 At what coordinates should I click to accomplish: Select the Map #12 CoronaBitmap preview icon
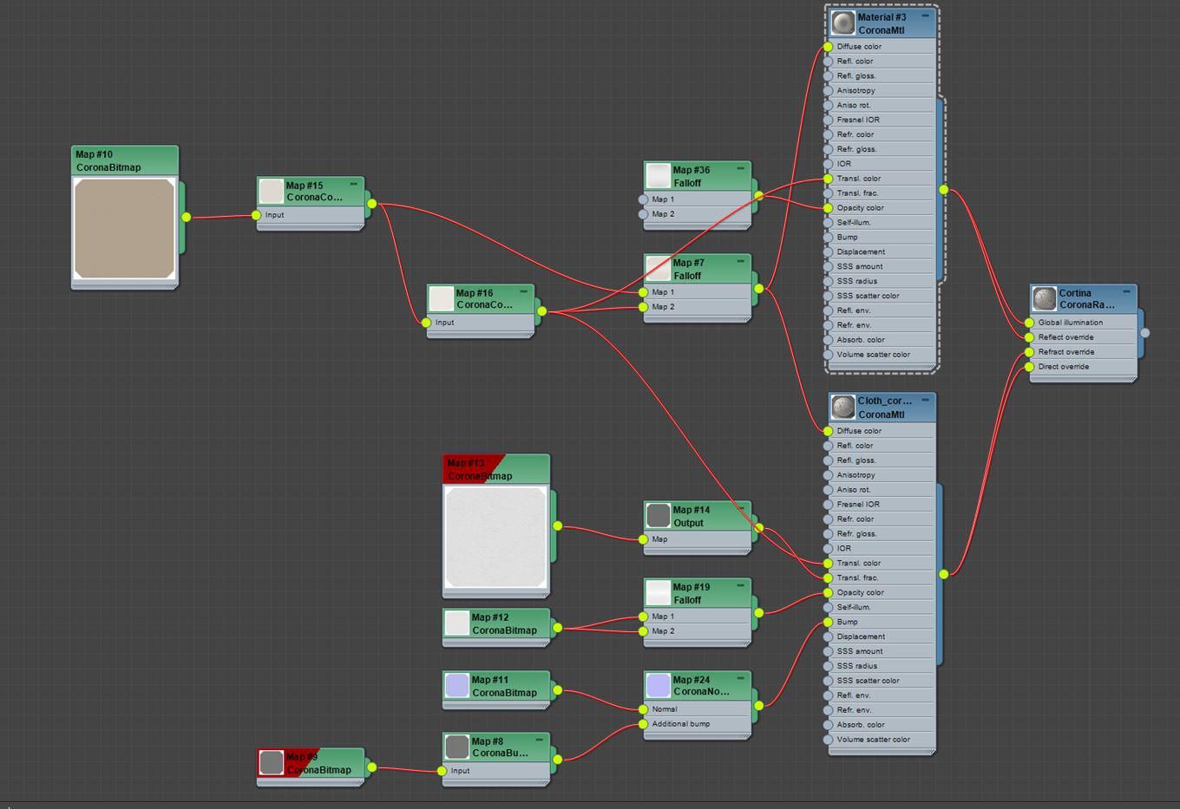pos(457,623)
